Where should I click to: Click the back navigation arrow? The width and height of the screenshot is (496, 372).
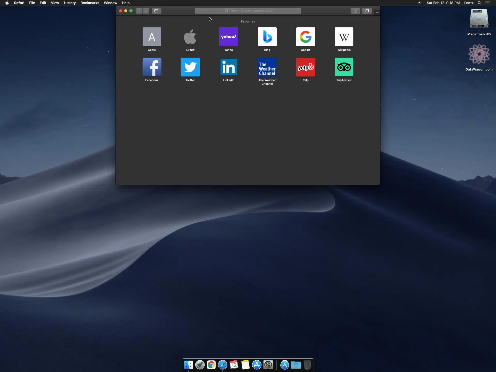[x=139, y=11]
